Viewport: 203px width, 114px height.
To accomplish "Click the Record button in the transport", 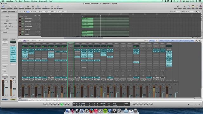I will [x=69, y=104].
